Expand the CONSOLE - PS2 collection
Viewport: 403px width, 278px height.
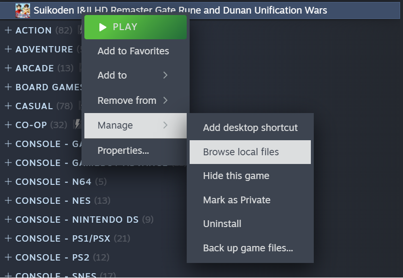8,257
